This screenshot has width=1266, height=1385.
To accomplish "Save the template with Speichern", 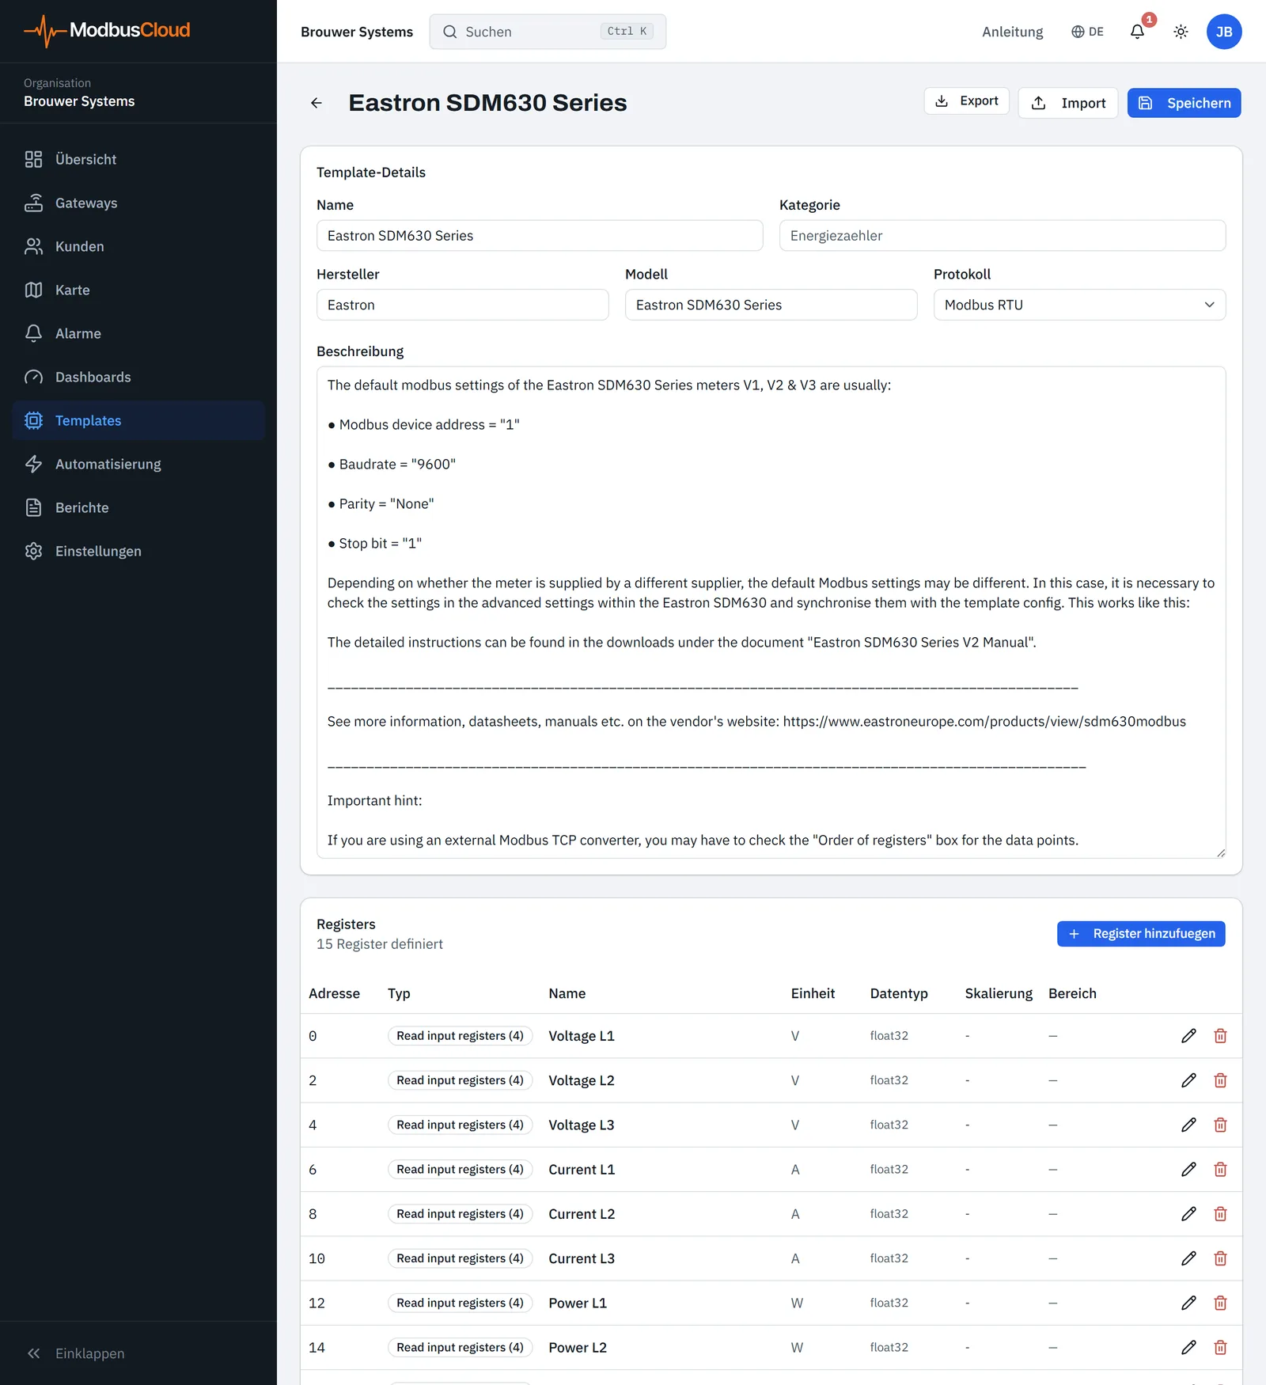I will tap(1184, 103).
